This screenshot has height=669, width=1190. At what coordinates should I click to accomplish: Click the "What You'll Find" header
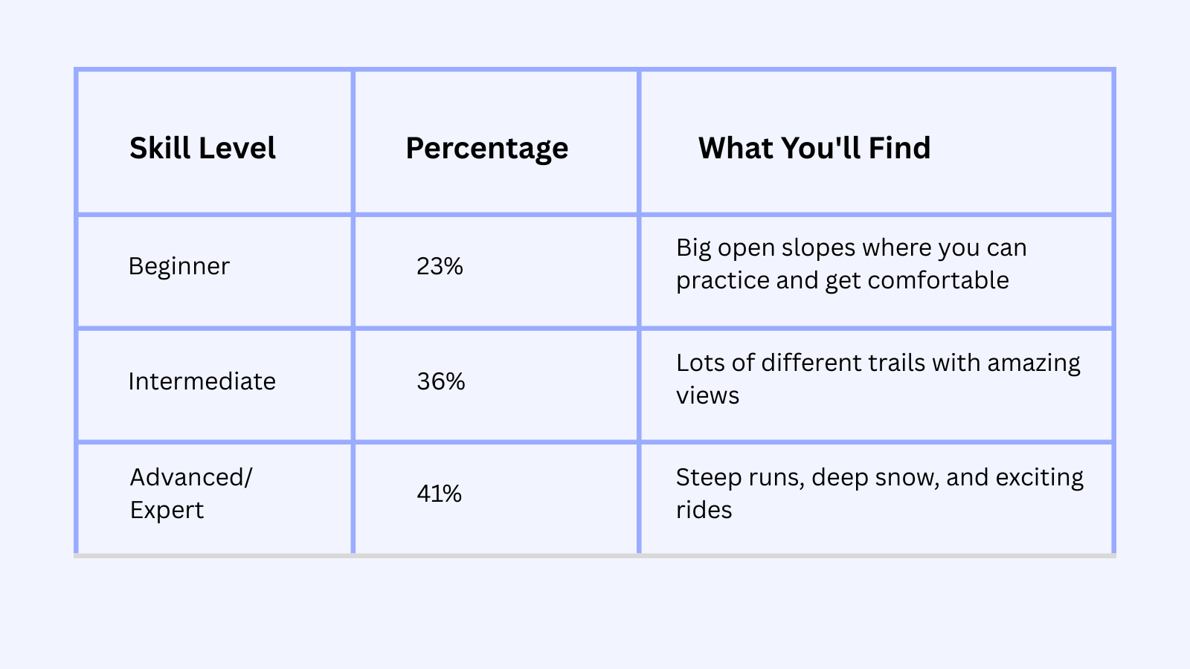pyautogui.click(x=814, y=149)
